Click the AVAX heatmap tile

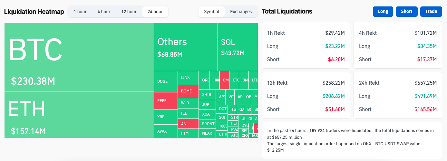(166, 131)
